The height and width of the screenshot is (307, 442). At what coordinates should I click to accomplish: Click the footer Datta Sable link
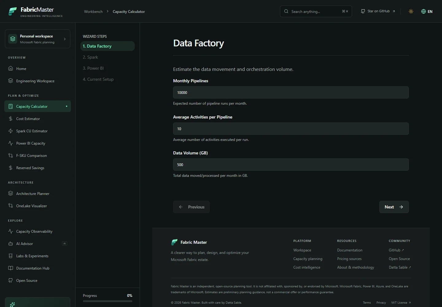(400, 267)
